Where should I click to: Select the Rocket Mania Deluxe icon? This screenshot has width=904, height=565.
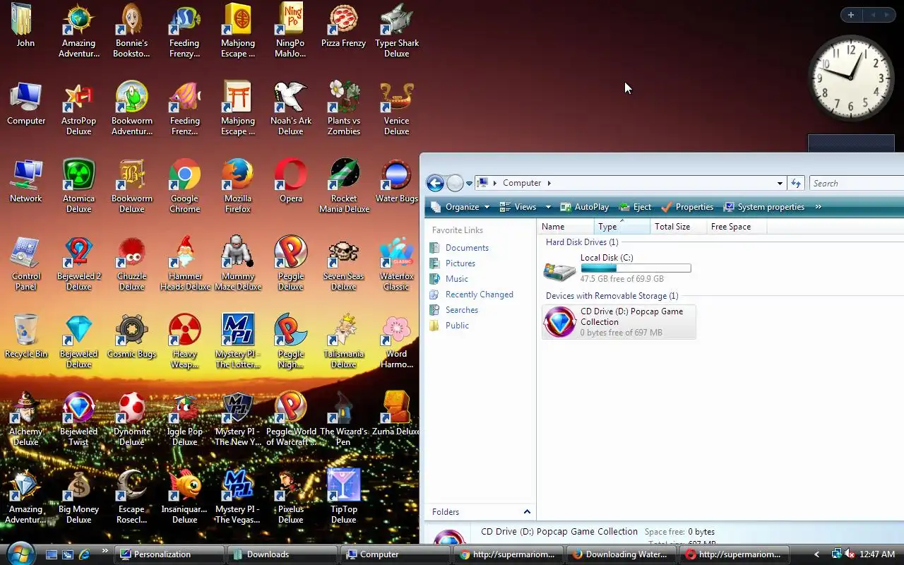[x=344, y=185]
